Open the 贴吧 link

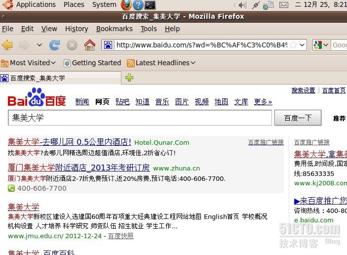122,102
